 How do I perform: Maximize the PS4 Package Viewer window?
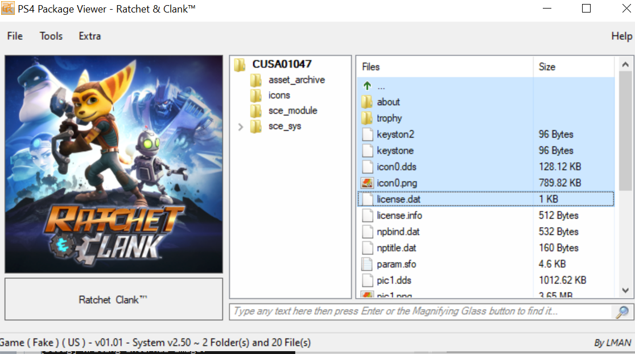pyautogui.click(x=586, y=8)
